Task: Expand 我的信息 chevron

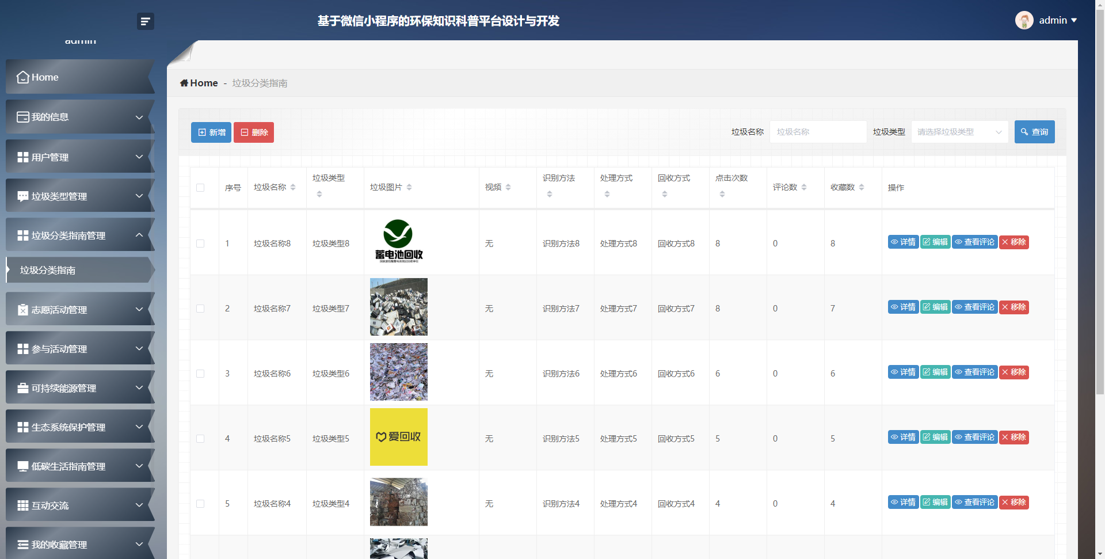Action: [139, 117]
